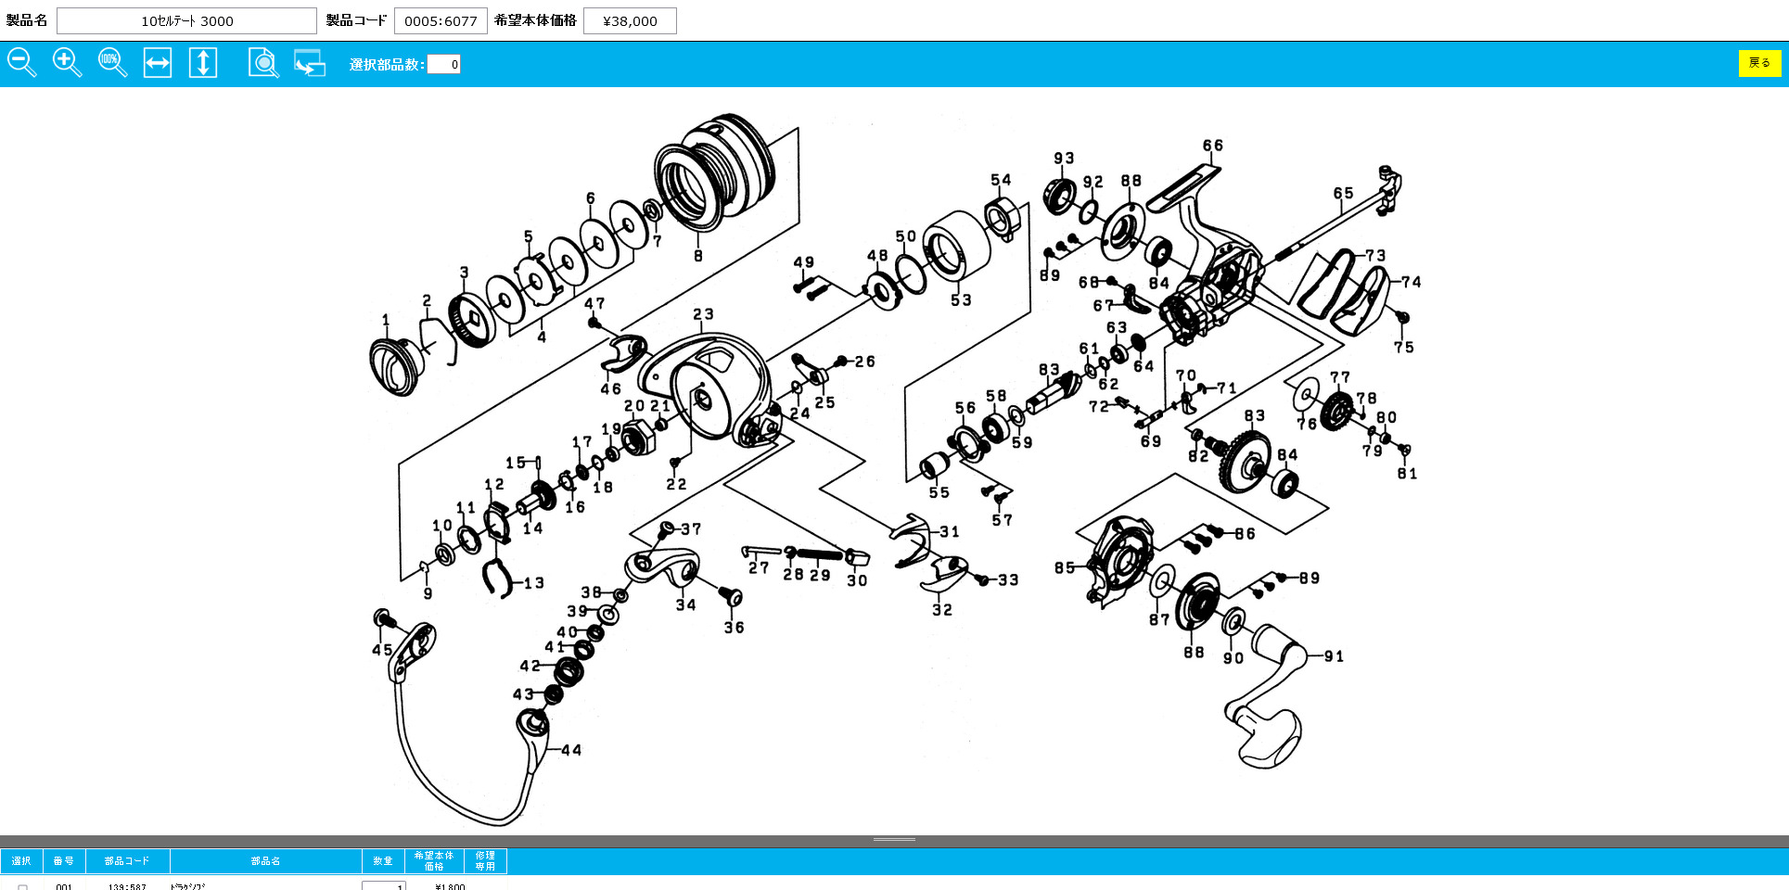Click the 希望本体価格 field ¥38,000
This screenshot has width=1789, height=890.
[630, 20]
